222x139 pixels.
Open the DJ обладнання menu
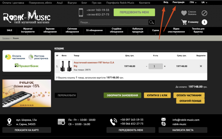94,30
